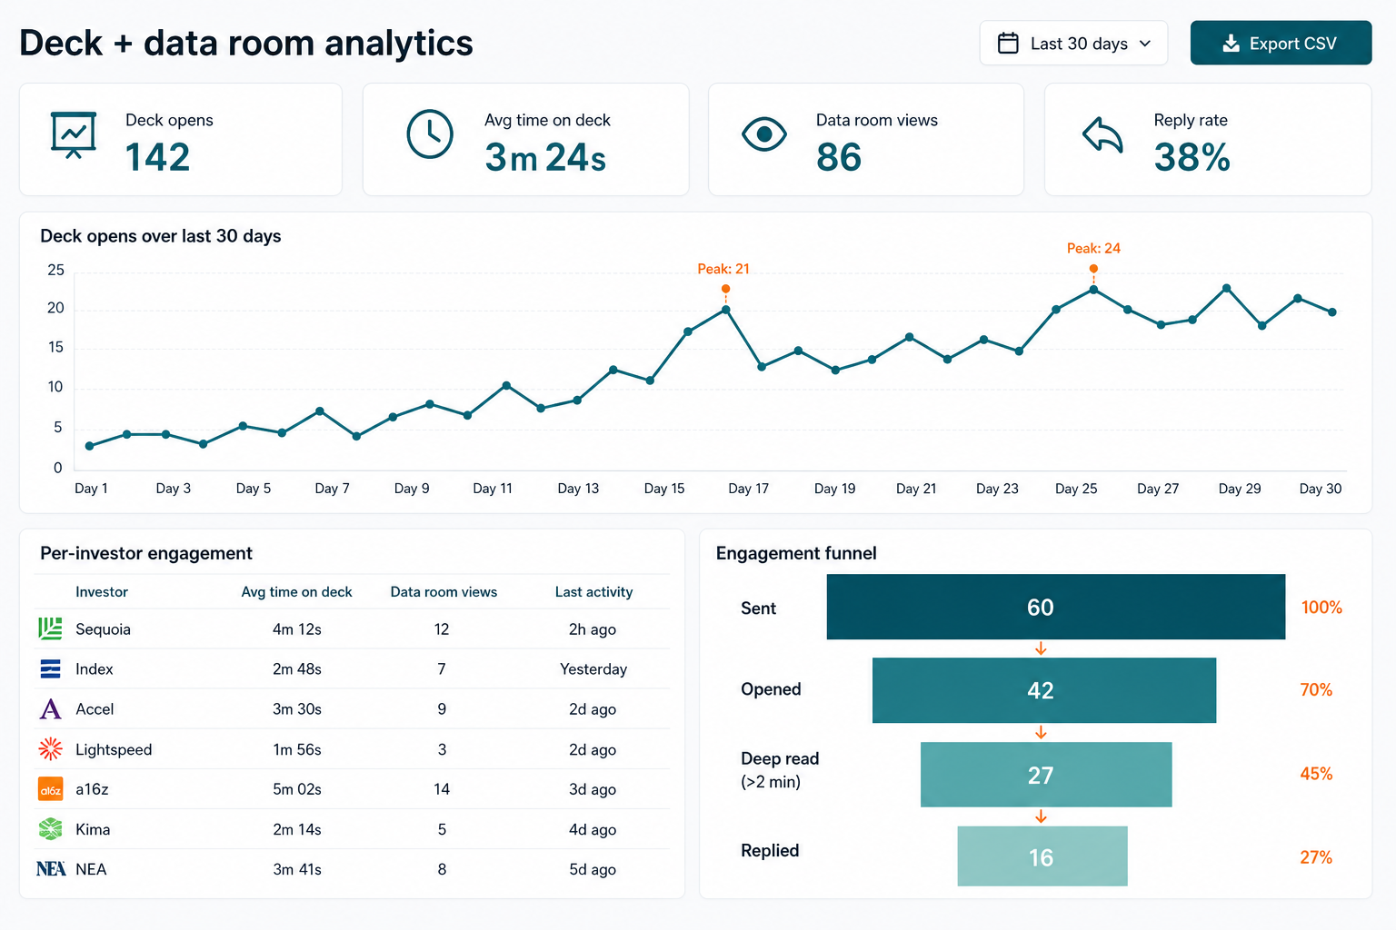Click the Index last activity Yesterday

point(593,669)
